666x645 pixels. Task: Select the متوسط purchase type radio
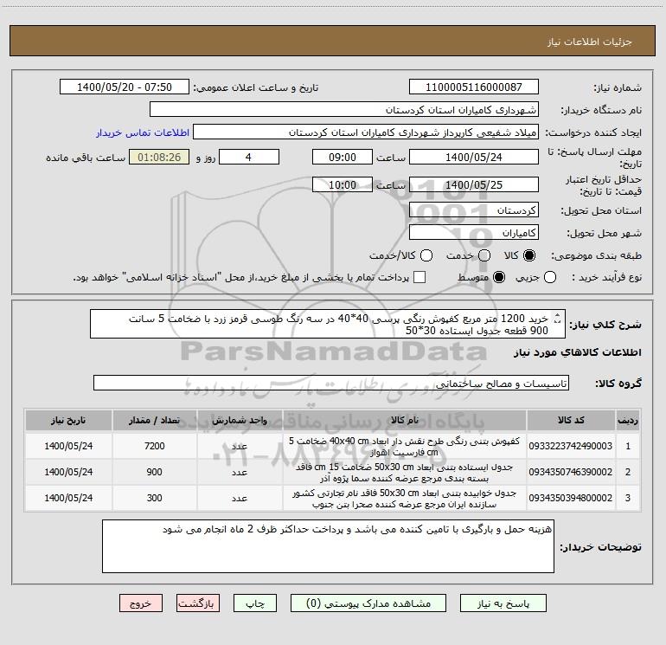tap(499, 277)
